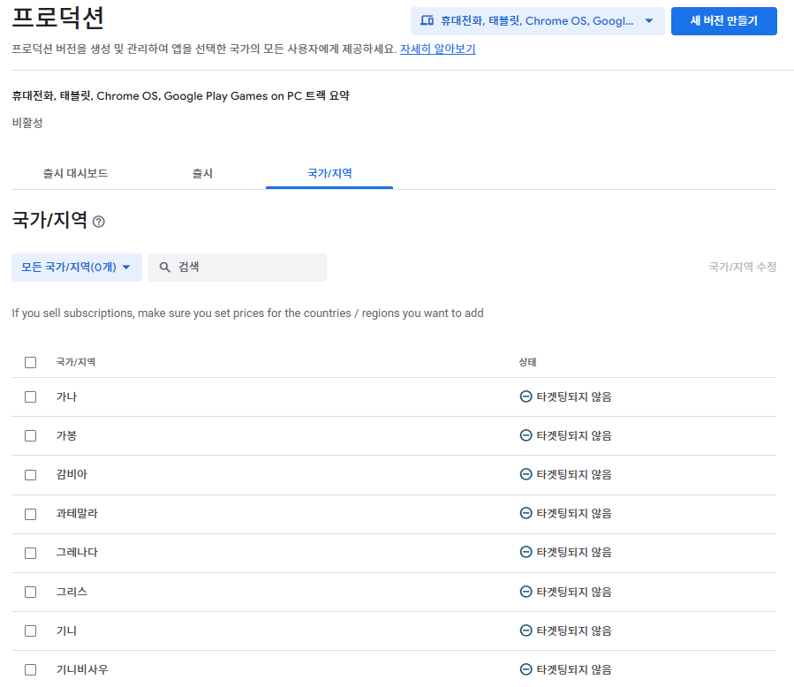Click the 국가/지역 column header

coord(75,362)
